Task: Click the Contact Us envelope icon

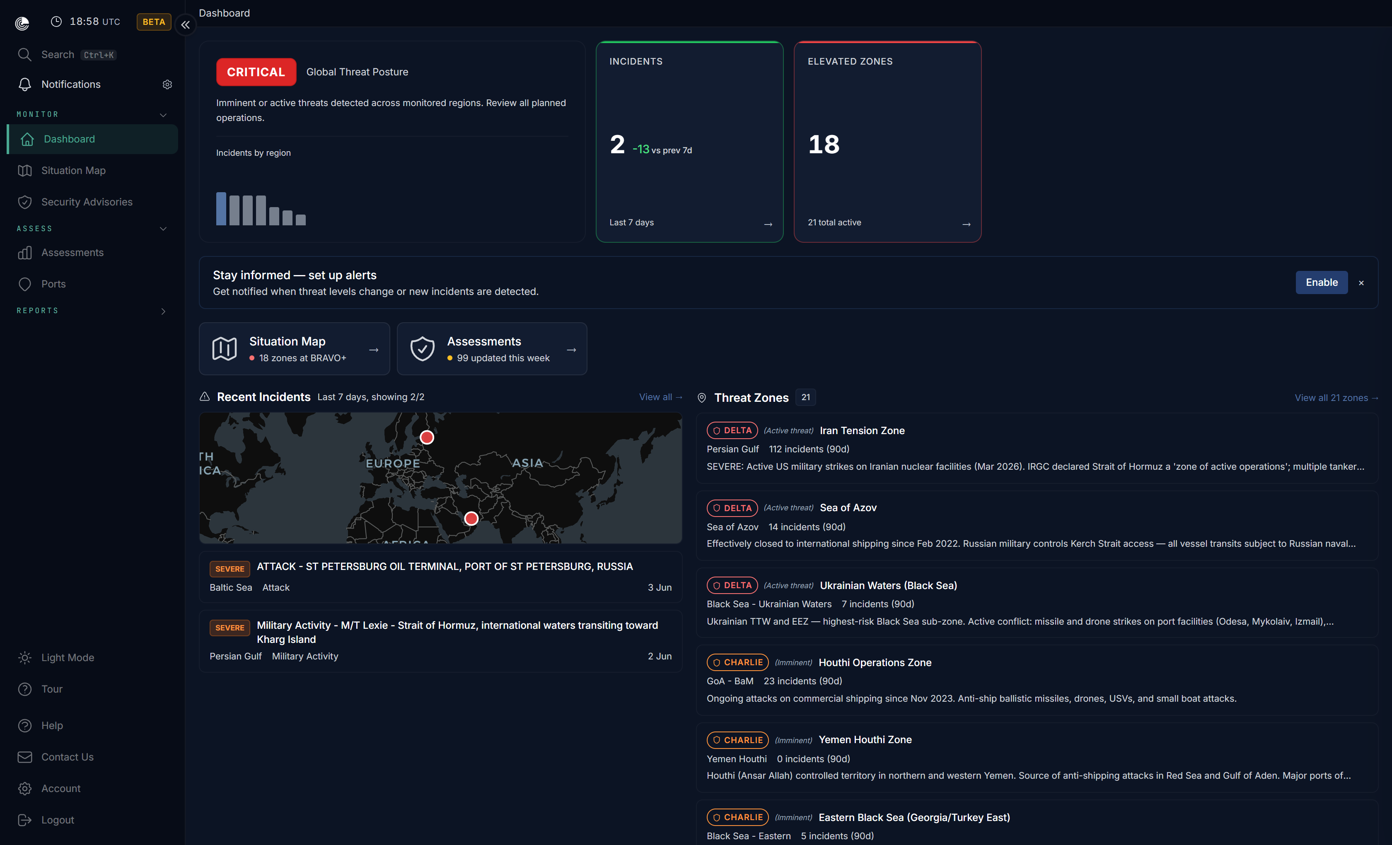Action: click(25, 757)
